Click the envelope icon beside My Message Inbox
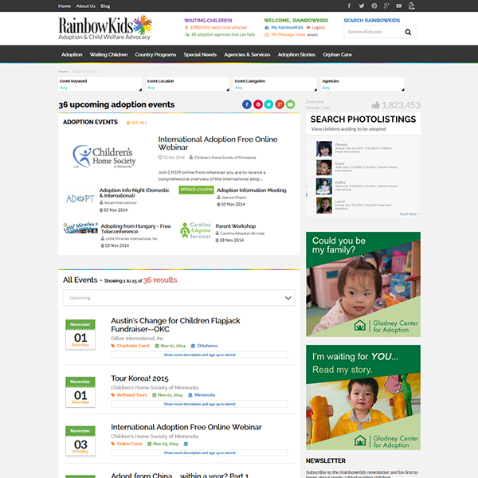The image size is (478, 478). (266, 35)
